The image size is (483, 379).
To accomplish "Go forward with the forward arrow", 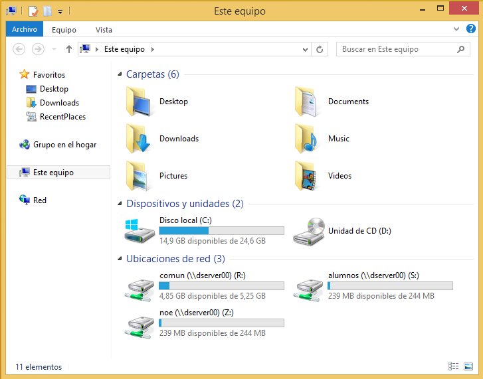I will tap(38, 49).
